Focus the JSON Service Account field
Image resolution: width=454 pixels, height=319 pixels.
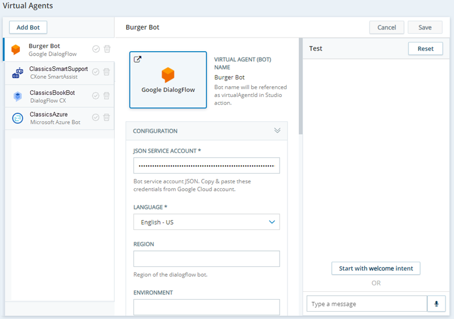(206, 165)
